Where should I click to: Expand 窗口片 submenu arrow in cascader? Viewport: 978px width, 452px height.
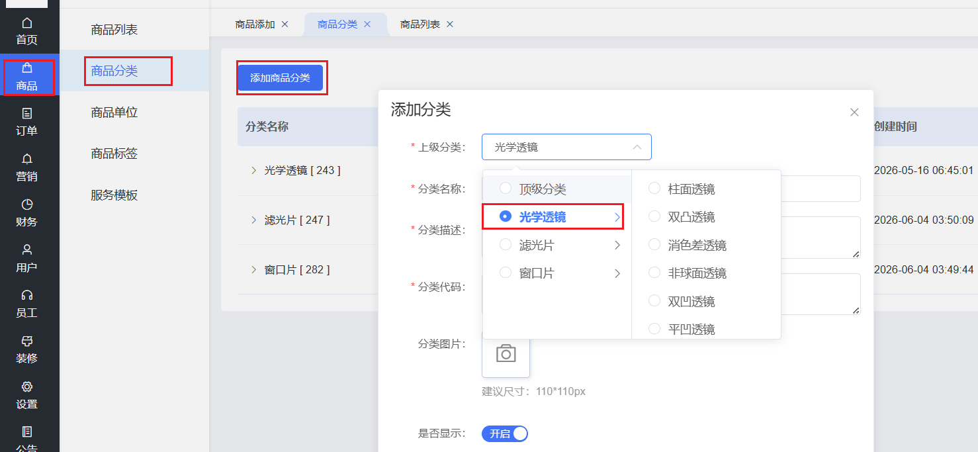point(617,273)
